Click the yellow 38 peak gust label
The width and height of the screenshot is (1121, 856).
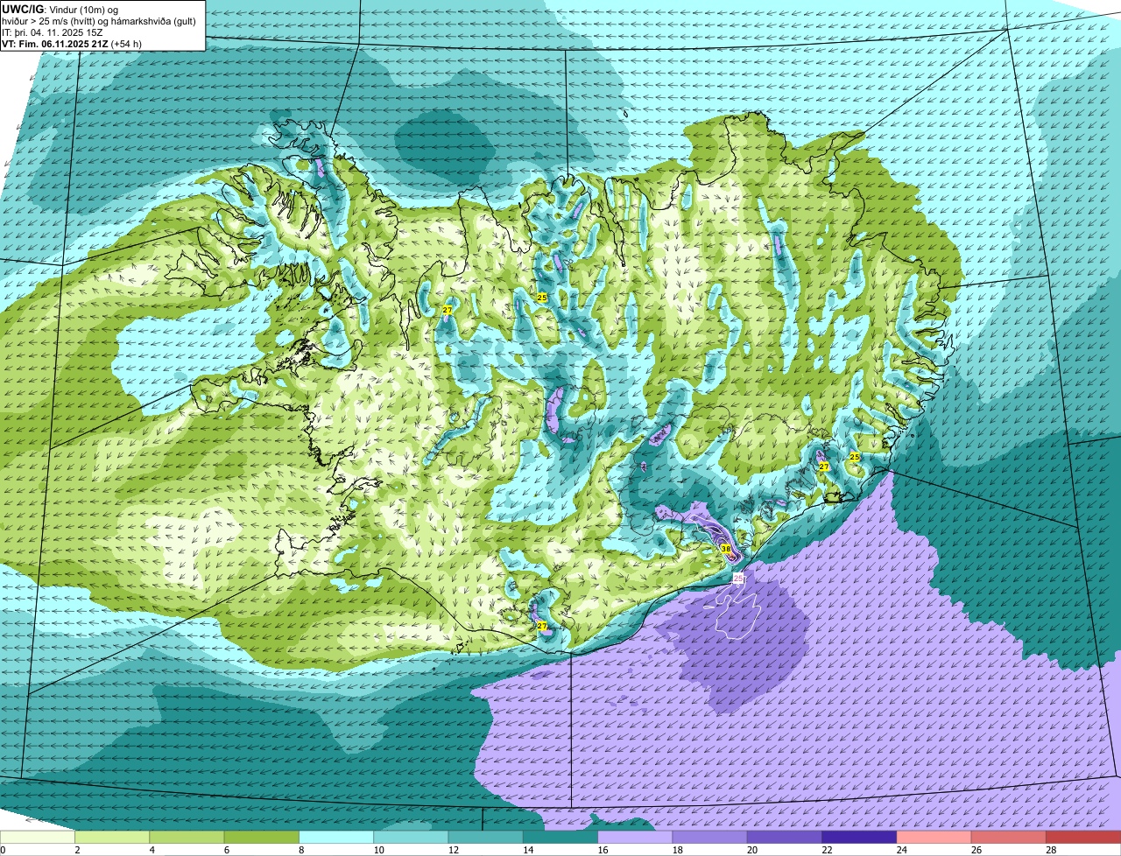[x=725, y=549]
